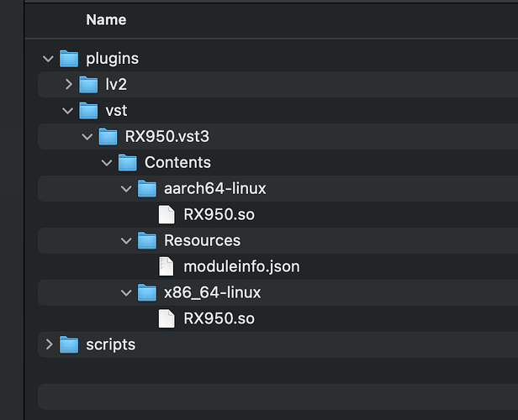Expand the lv2 folder disclosure arrow
The image size is (518, 420).
(x=68, y=85)
